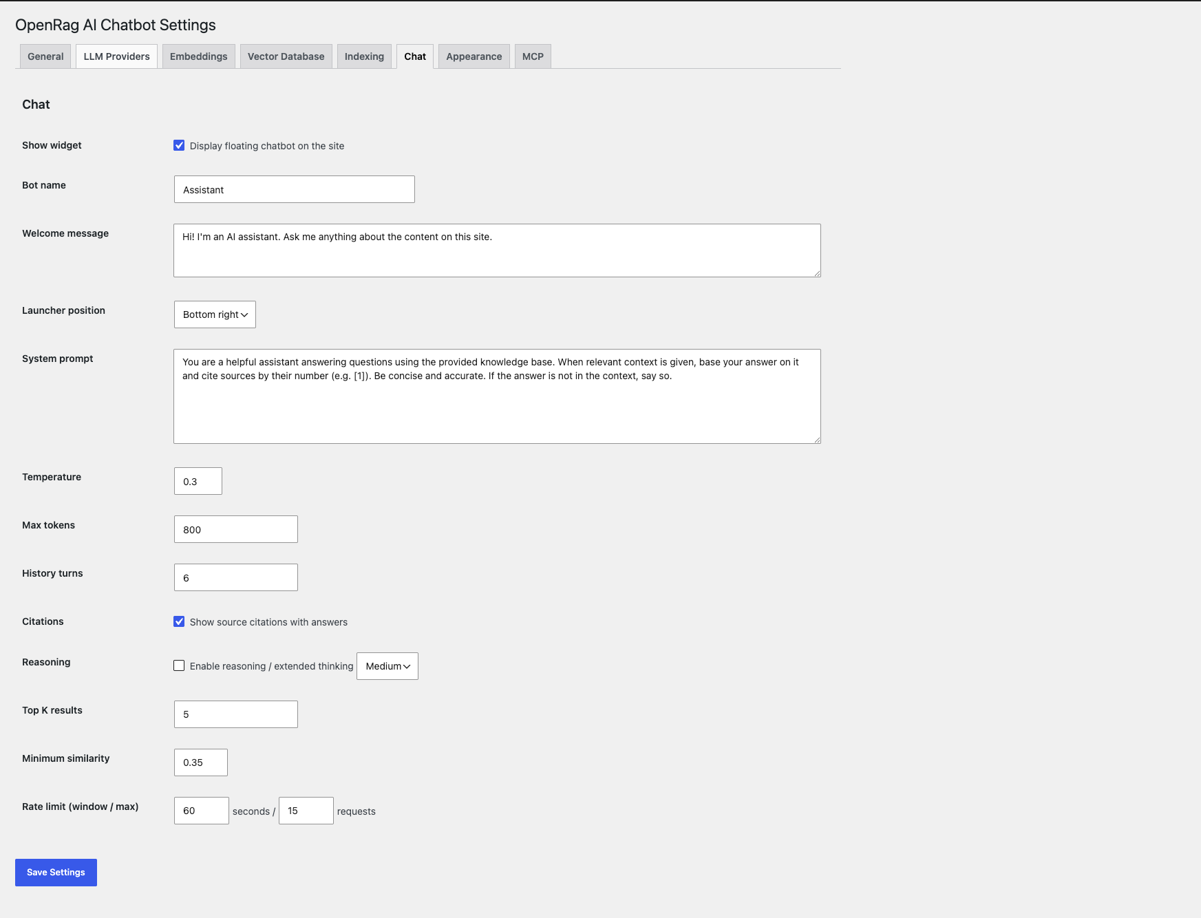Click the rate limit seconds field
Image resolution: width=1201 pixels, height=918 pixels.
click(x=202, y=811)
